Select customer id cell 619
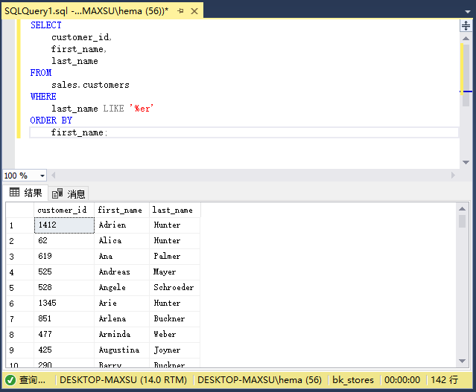 click(64, 257)
